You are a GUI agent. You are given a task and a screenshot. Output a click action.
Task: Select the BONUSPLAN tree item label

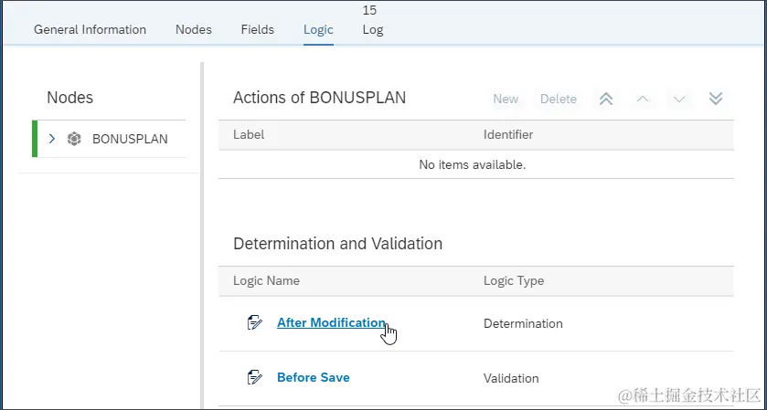(x=130, y=139)
